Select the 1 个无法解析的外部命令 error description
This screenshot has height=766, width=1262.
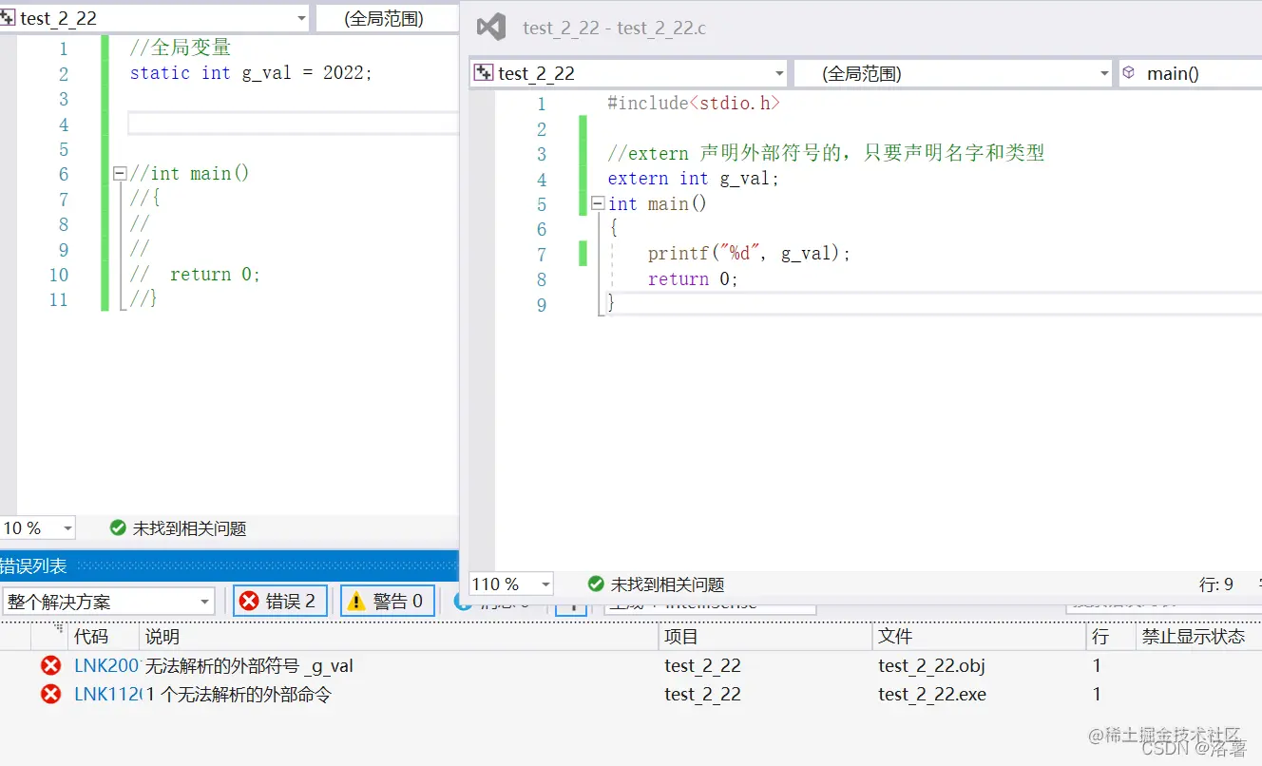239,695
